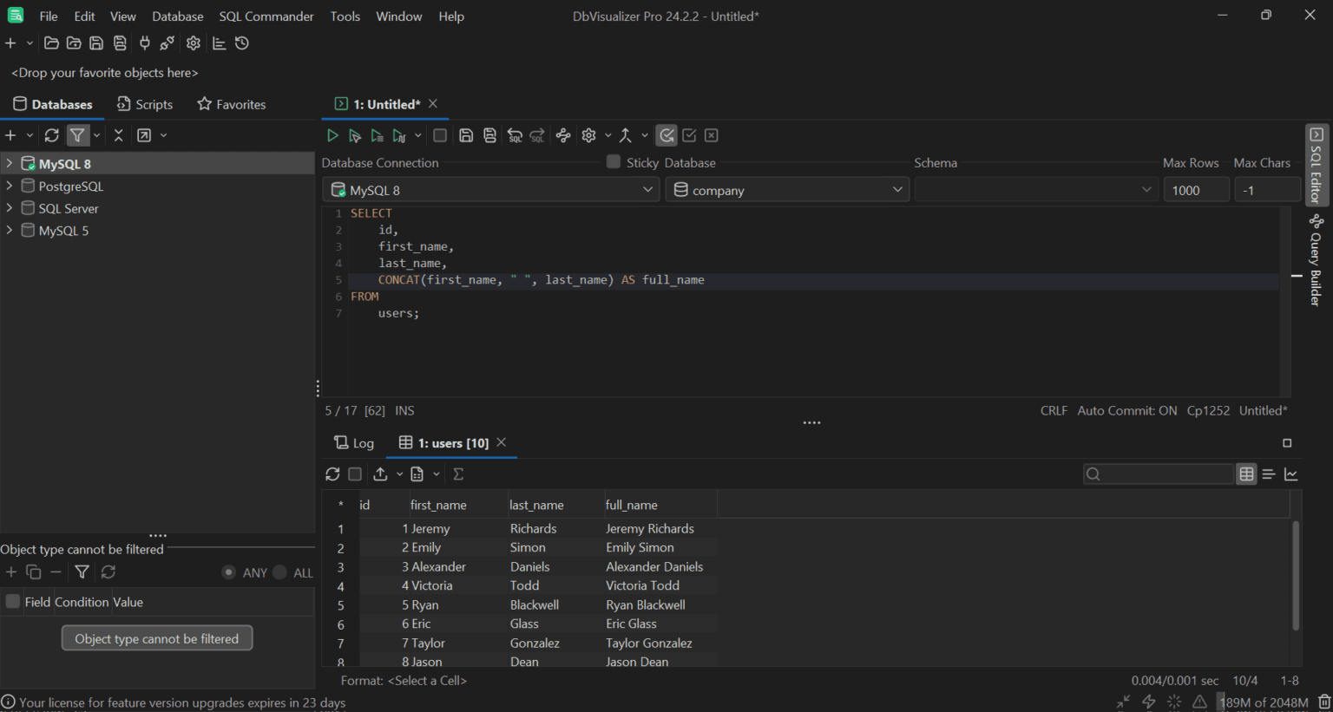The width and height of the screenshot is (1333, 712).
Task: Show the results as a chart
Action: click(1291, 474)
